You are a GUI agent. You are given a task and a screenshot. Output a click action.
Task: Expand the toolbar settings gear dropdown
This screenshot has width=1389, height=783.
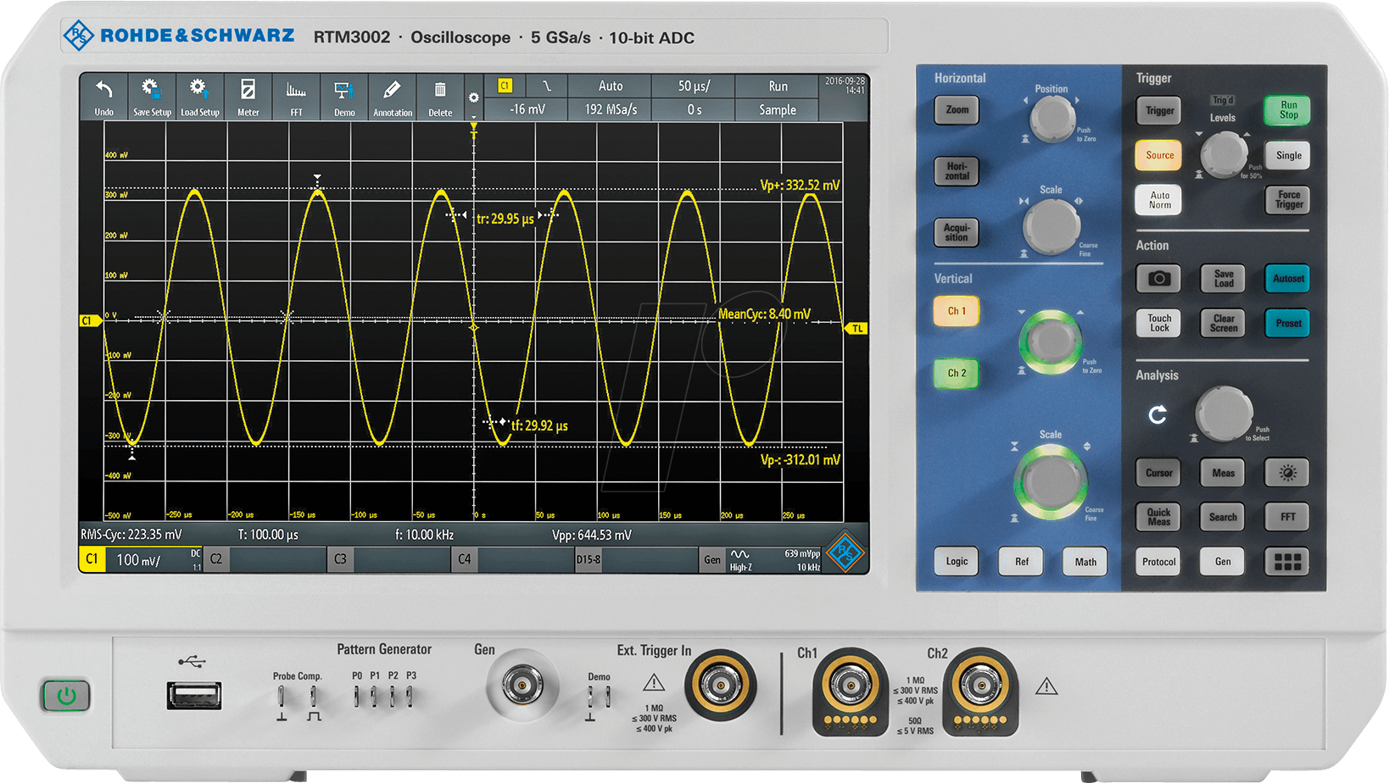pyautogui.click(x=473, y=99)
